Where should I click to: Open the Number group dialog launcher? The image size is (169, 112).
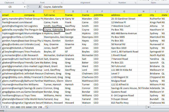(x=135, y=3)
